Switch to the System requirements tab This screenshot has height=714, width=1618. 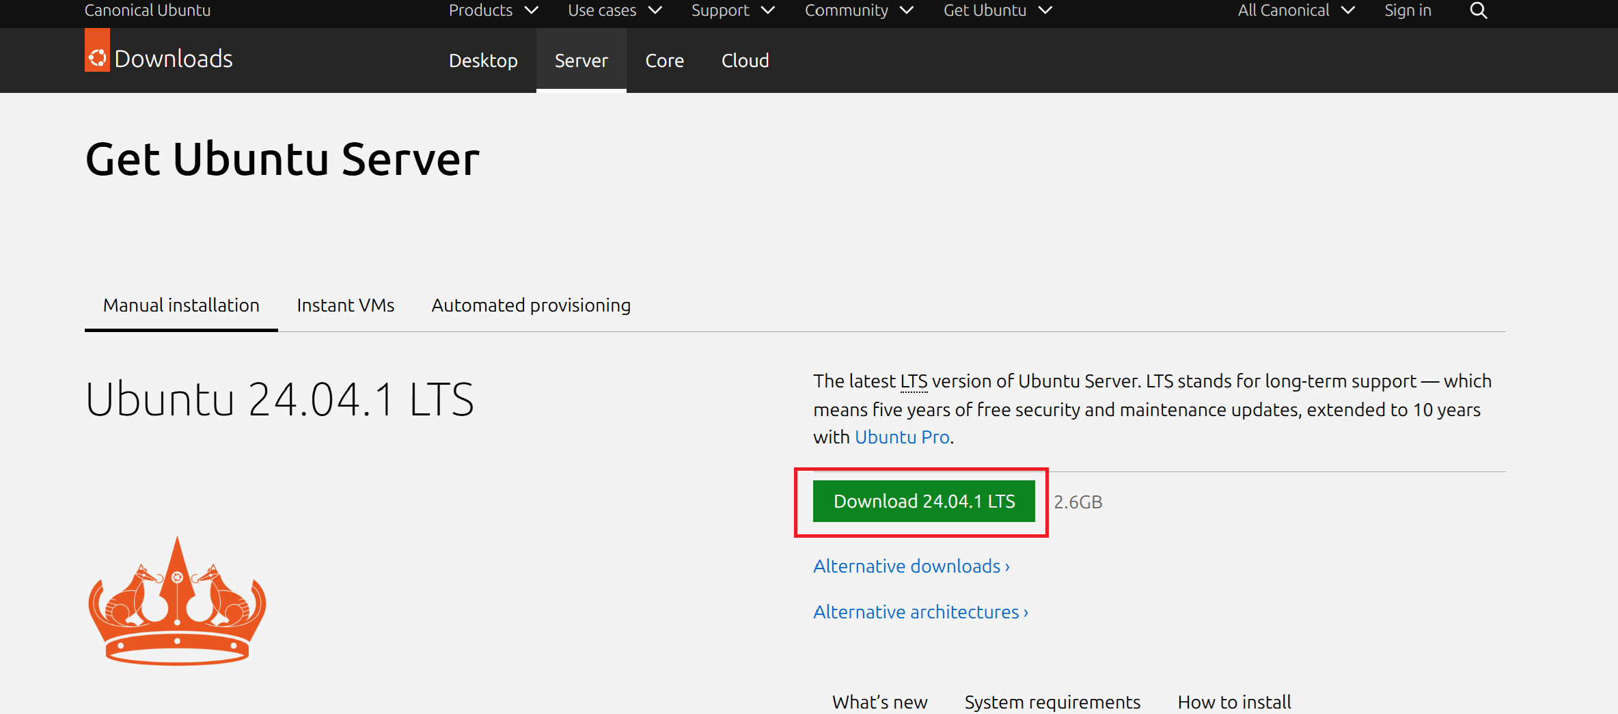pos(1052,702)
